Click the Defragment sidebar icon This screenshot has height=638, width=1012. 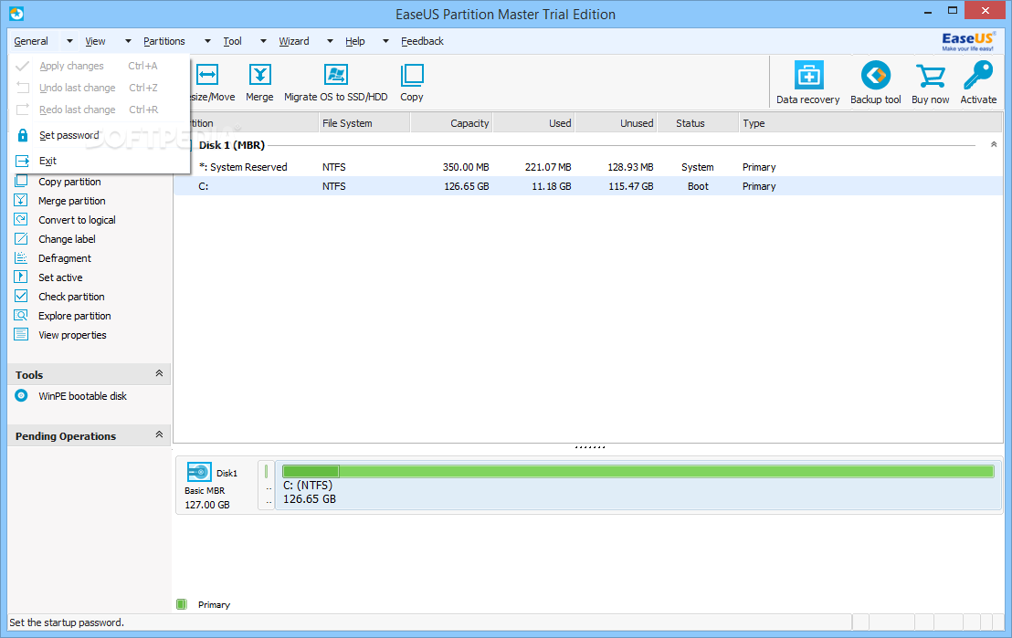pos(21,257)
